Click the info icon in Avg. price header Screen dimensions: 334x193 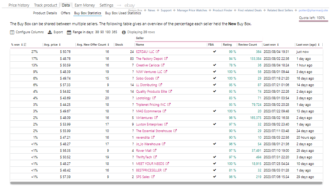click(59, 45)
